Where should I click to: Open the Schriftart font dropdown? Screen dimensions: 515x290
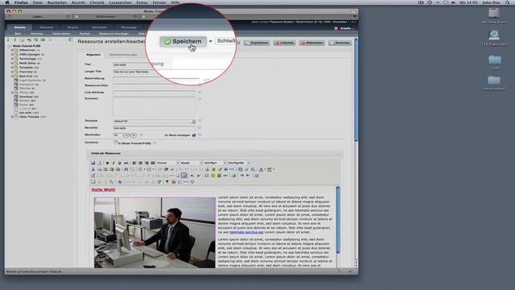click(x=215, y=163)
